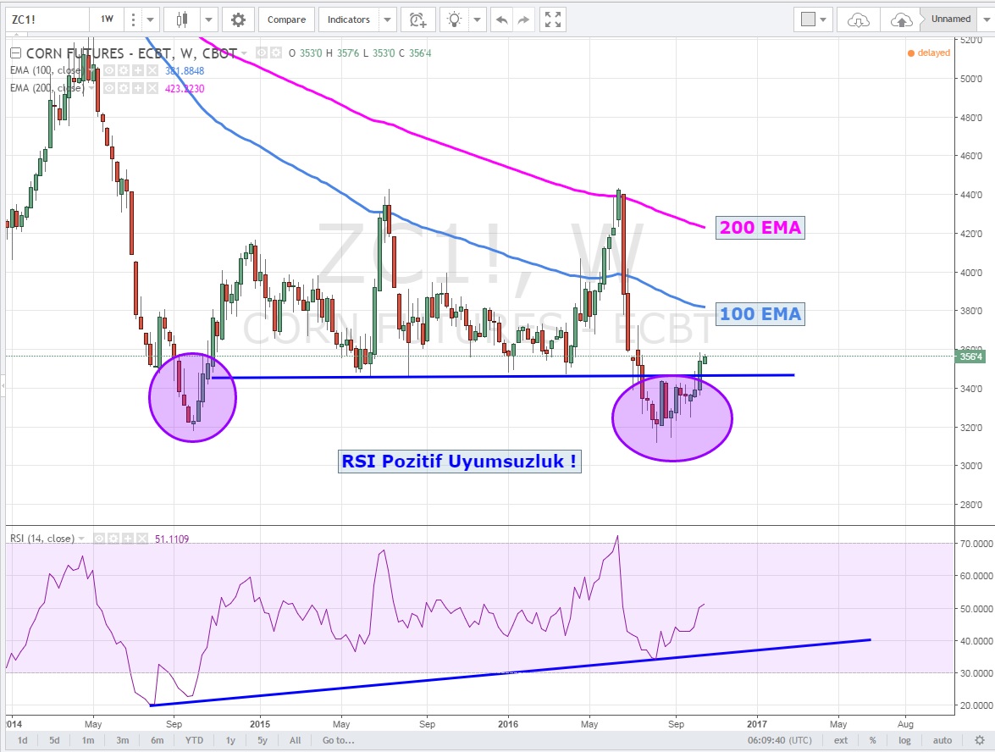Select the 5y time range
The image size is (995, 752).
[x=263, y=740]
